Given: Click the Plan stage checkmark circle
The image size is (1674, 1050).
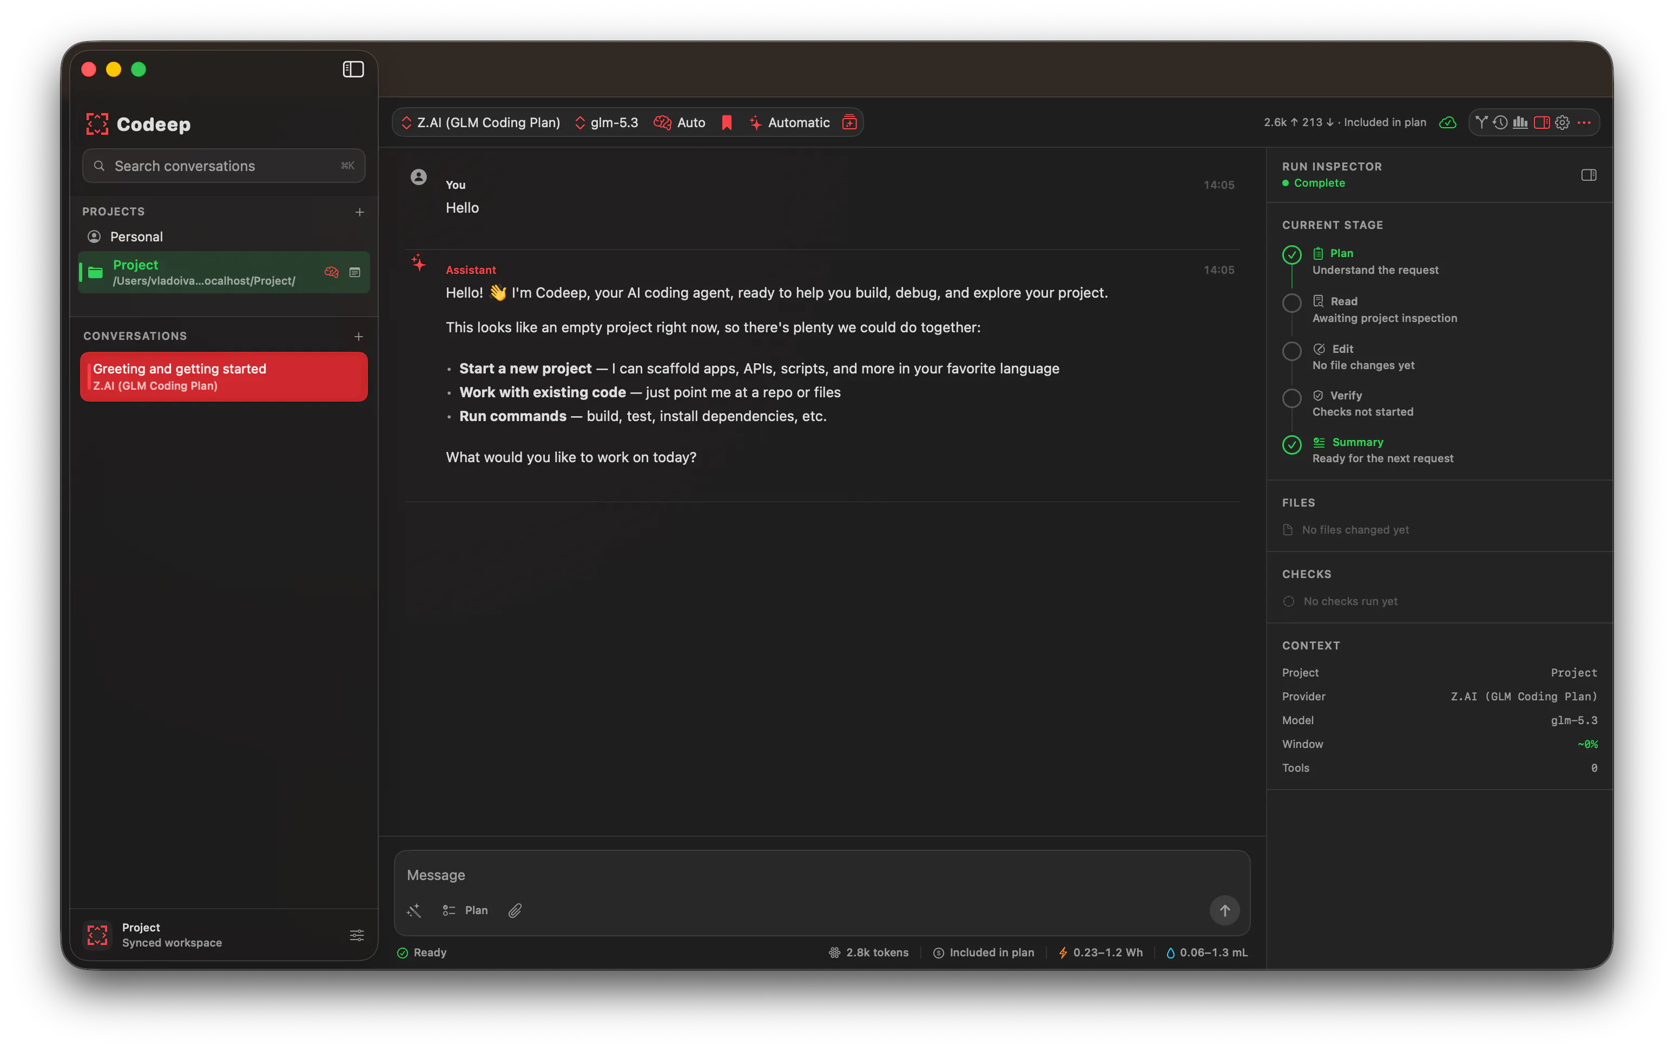Looking at the screenshot, I should pyautogui.click(x=1291, y=255).
